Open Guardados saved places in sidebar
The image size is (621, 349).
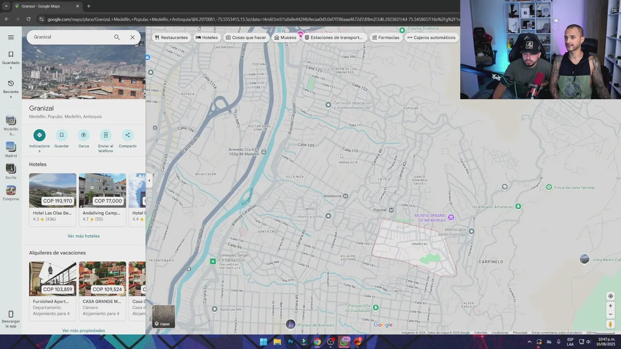(11, 60)
